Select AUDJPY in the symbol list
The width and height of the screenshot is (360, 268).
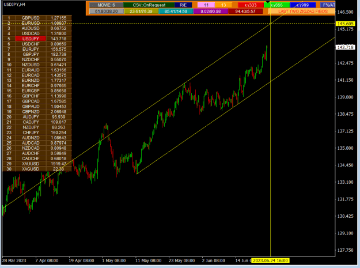31,117
